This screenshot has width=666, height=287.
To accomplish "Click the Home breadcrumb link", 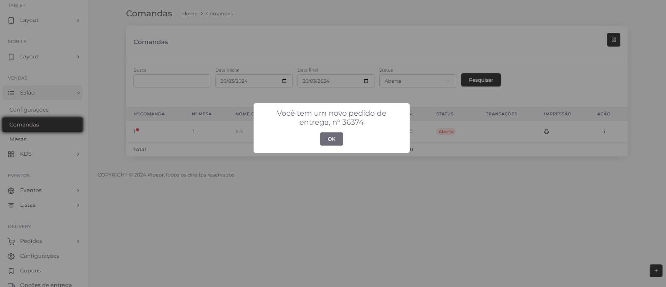I will click(189, 14).
